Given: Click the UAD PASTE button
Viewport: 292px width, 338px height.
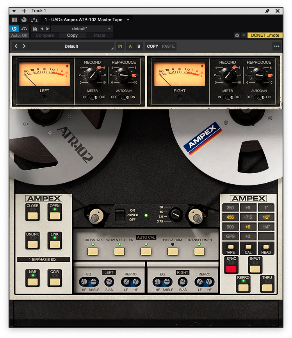Looking at the screenshot, I should coord(168,46).
